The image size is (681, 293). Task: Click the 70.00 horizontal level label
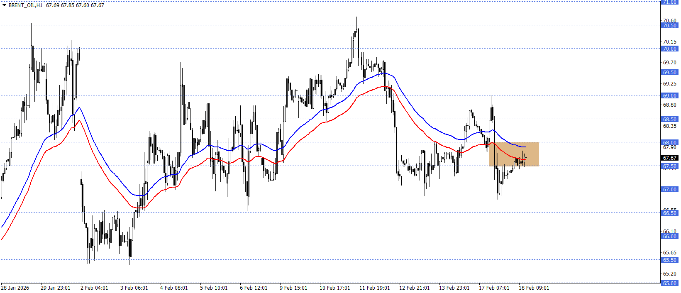[x=669, y=49]
